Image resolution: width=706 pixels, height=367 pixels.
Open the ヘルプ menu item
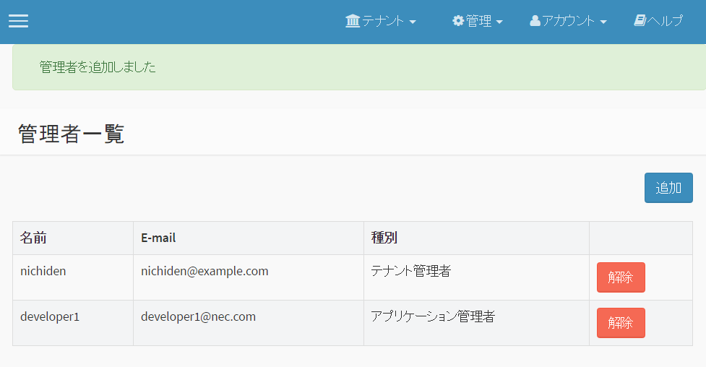pos(665,21)
